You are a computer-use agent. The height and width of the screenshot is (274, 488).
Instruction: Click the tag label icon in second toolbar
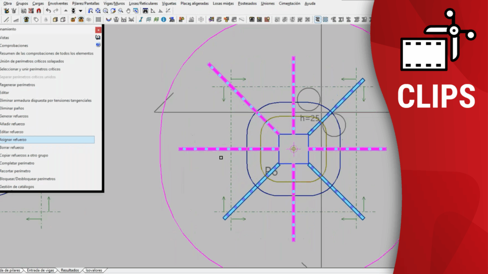click(36, 20)
